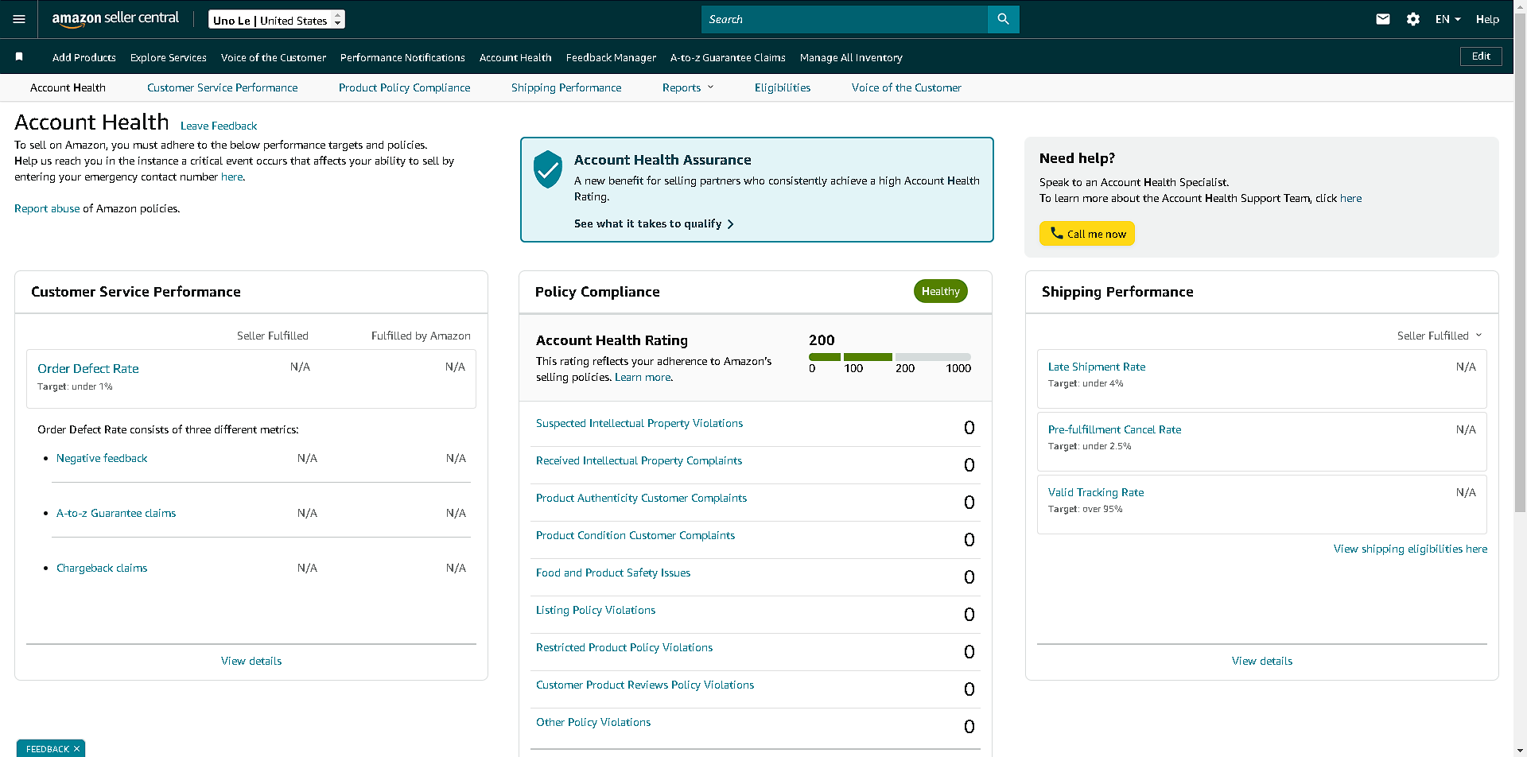1527x757 pixels.
Task: Open the hamburger main menu
Action: click(x=19, y=19)
